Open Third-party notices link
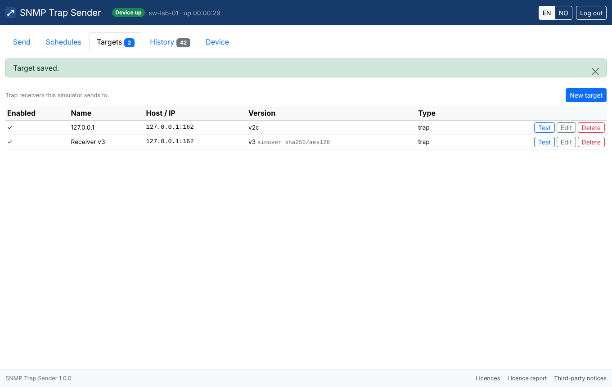This screenshot has height=387, width=612. (580, 378)
